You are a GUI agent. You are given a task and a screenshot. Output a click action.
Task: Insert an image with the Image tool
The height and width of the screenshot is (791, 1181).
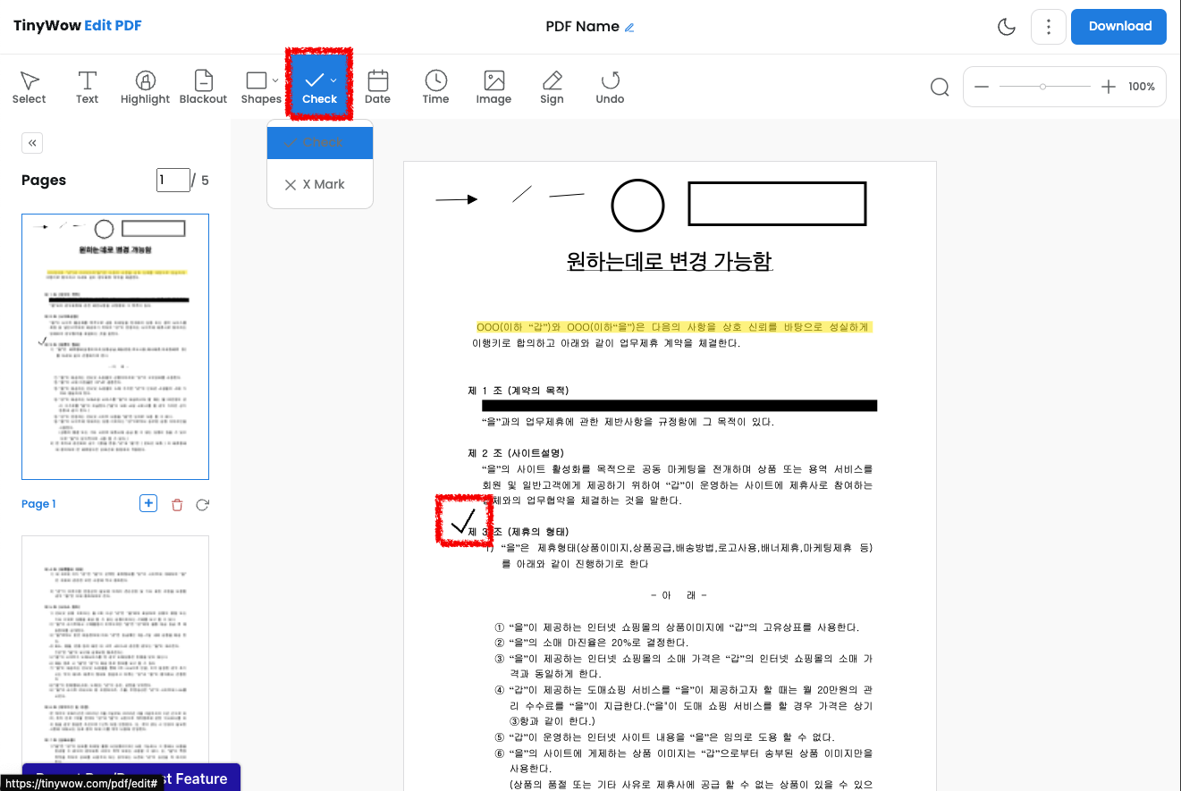click(x=493, y=86)
